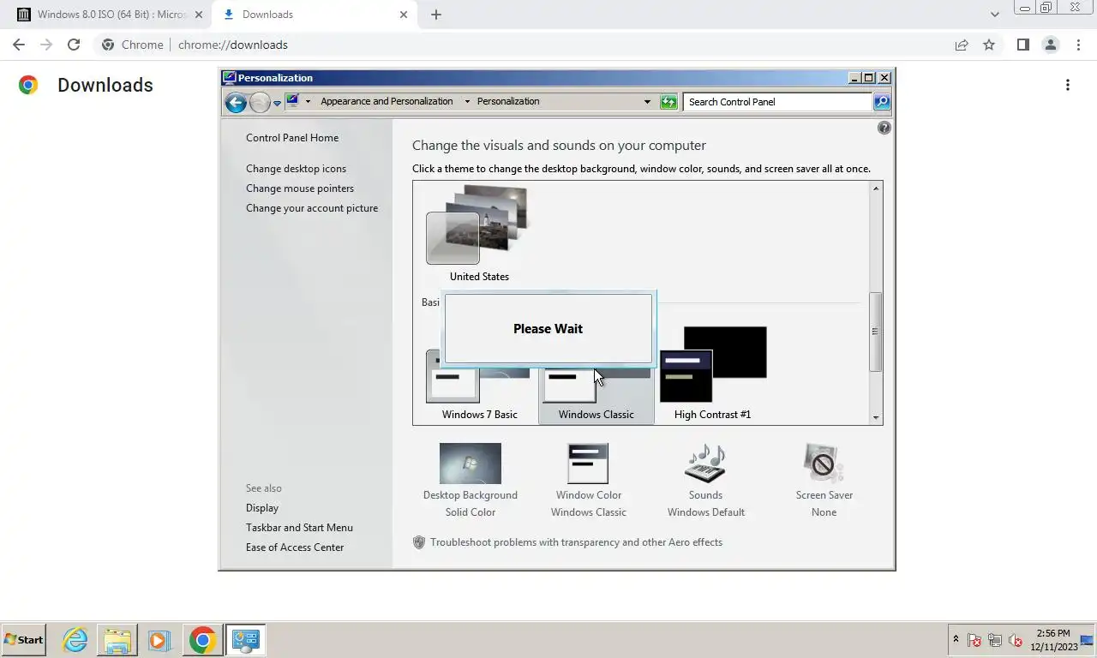The image size is (1097, 658).
Task: Open Action Center flag tray icon
Action: 974,640
